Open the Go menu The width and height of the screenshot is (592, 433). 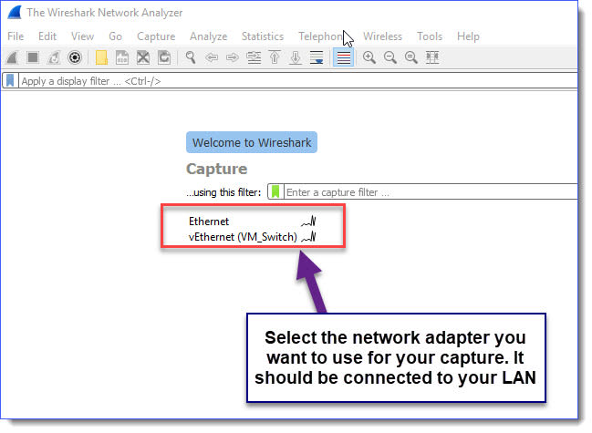(x=115, y=36)
